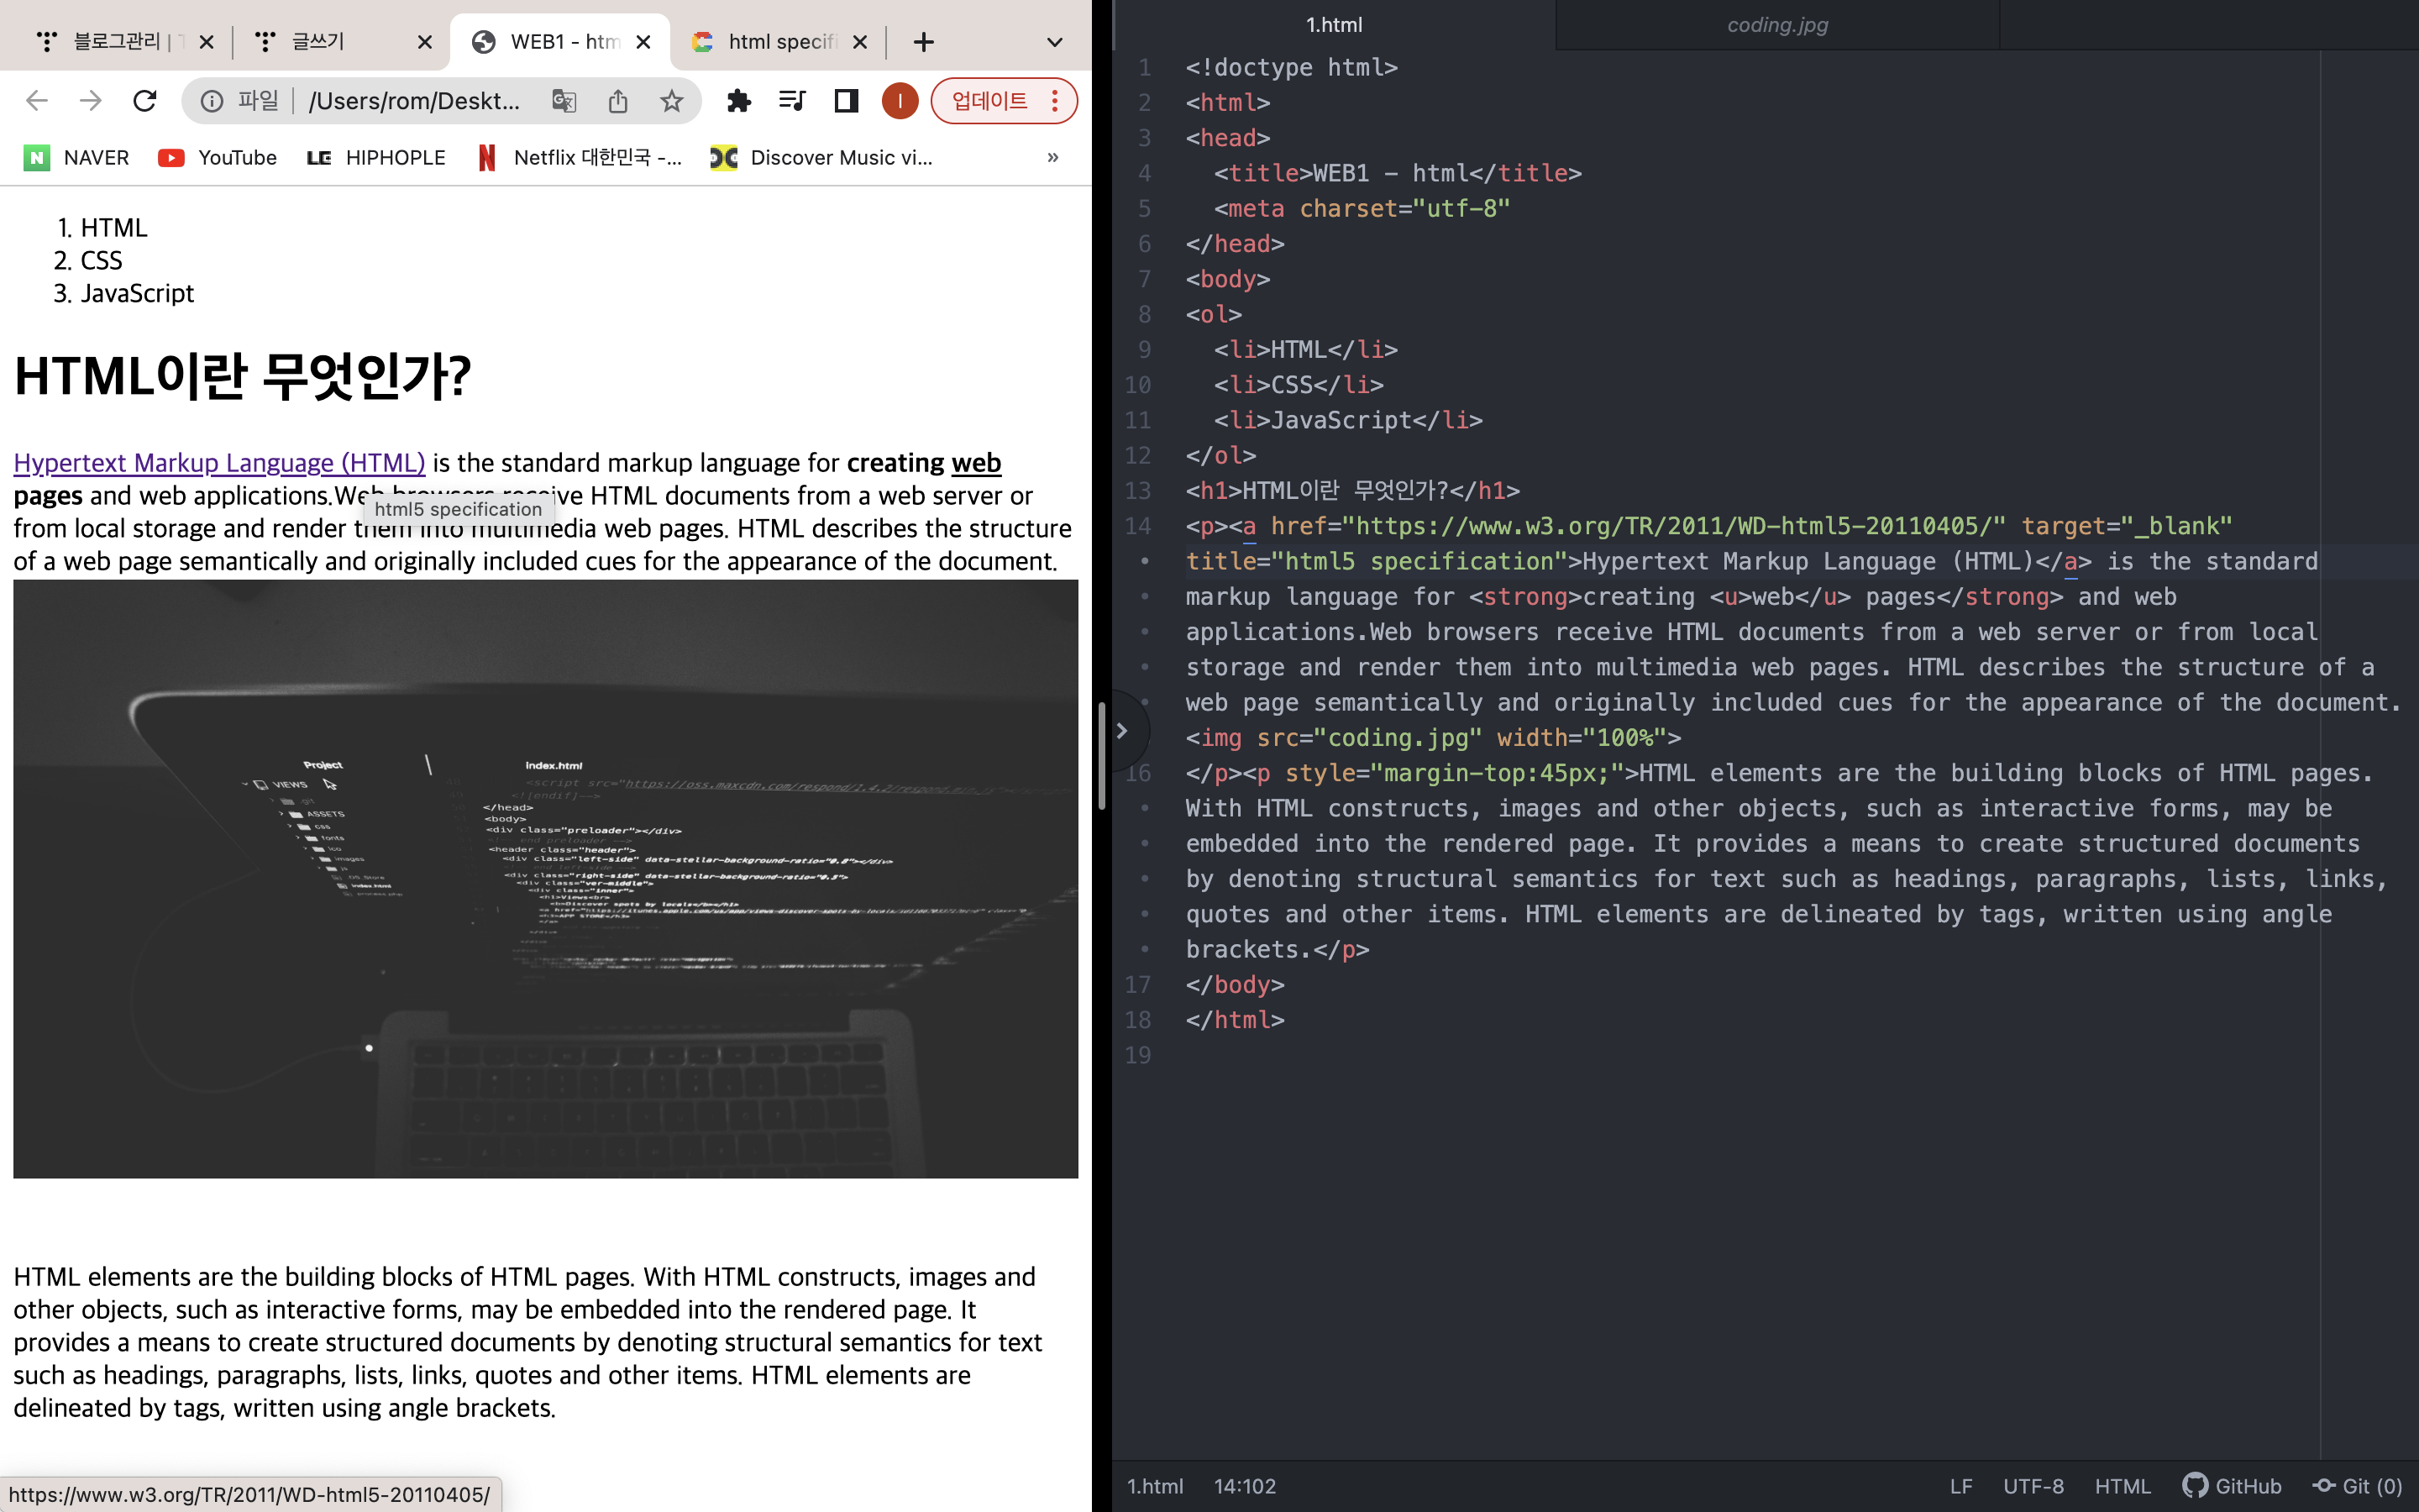Reload the WEB1 page
Viewport: 2419px width, 1512px height.
(x=145, y=101)
